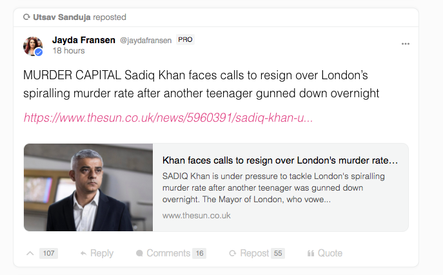Screen dimensions: 443x275
Task: Click the upvote count 107
Action: pos(48,253)
